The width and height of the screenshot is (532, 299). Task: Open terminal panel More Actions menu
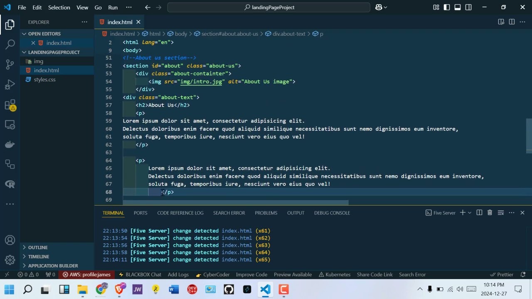click(x=512, y=213)
